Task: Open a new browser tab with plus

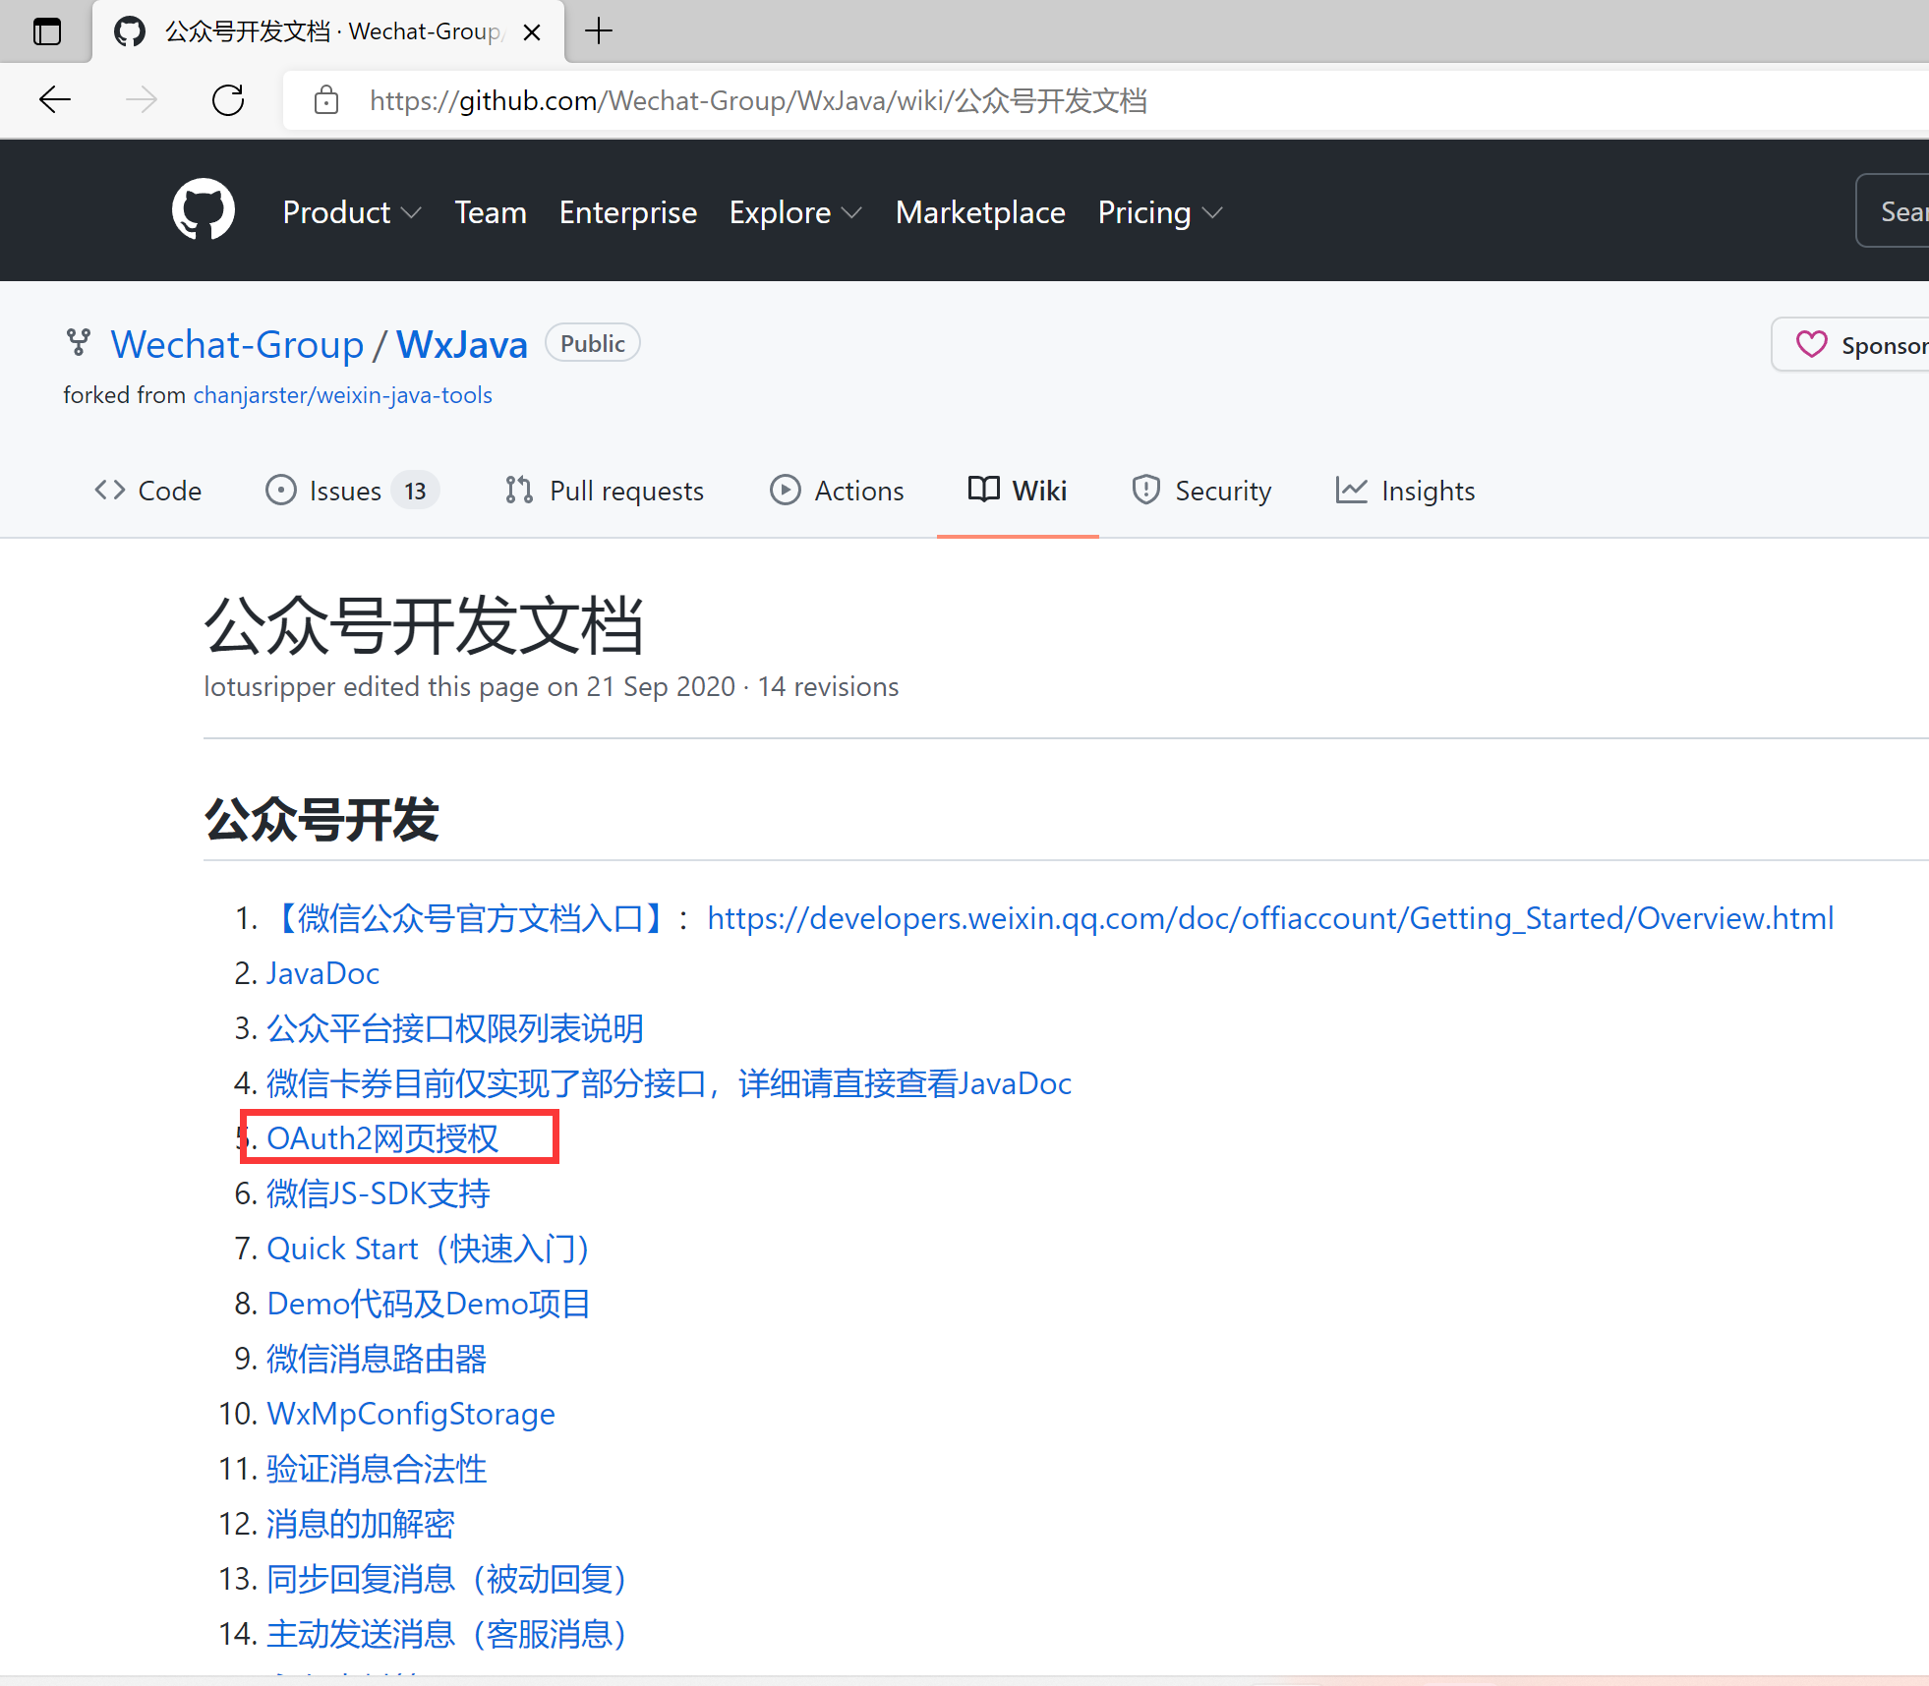Action: pyautogui.click(x=598, y=31)
